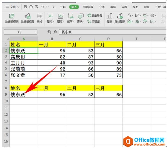Open the 截屏 dropdown arrow
Viewport: 167px width, 149px height.
tap(74, 21)
